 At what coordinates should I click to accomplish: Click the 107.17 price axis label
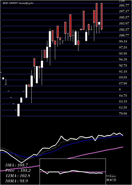point(124,11)
